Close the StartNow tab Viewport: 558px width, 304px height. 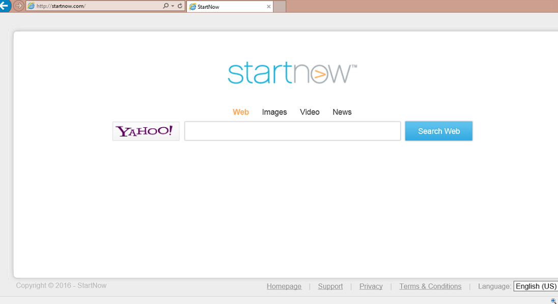point(268,7)
